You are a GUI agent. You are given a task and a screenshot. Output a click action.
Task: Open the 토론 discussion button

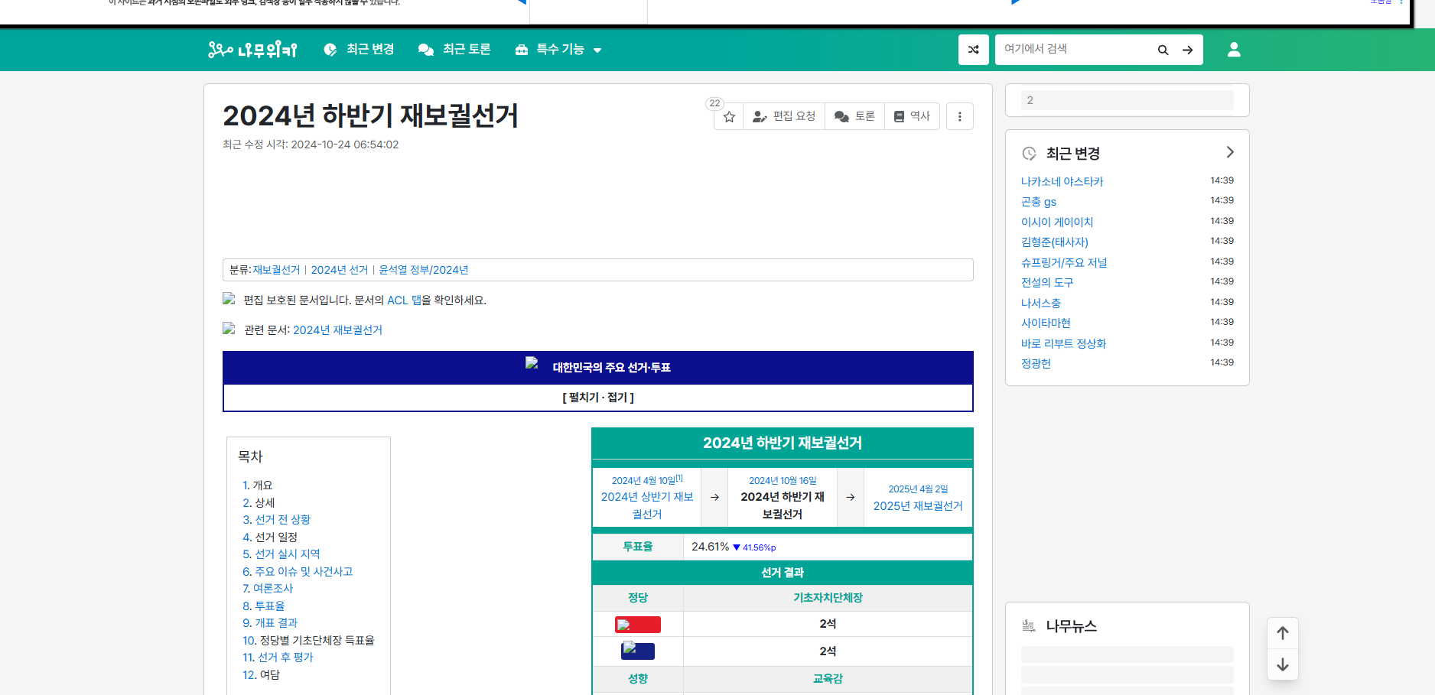pos(854,116)
